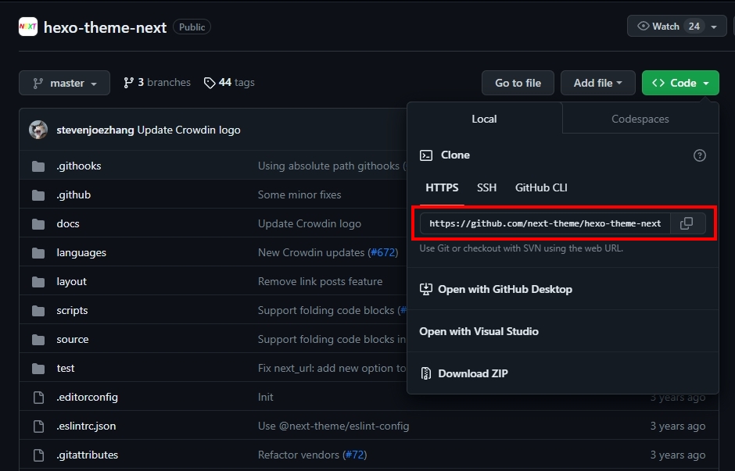This screenshot has height=471, width=735.
Task: Click the tag icon next to 44 tags
Action: [210, 83]
